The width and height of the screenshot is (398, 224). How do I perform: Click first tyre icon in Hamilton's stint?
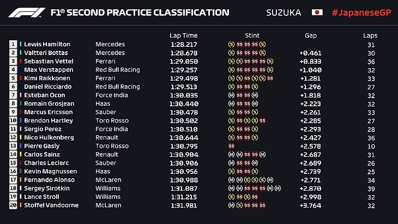pos(232,44)
